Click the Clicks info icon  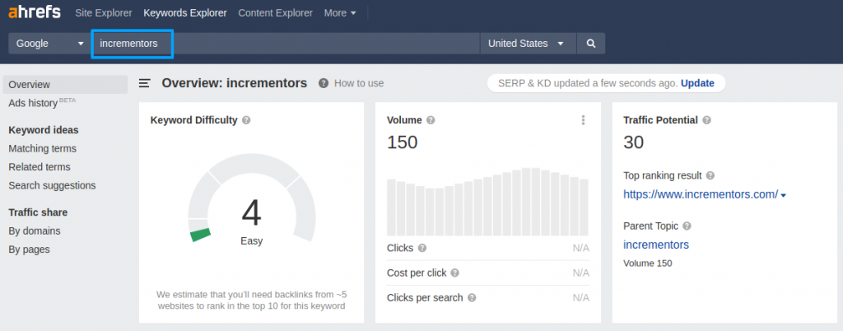click(x=422, y=249)
